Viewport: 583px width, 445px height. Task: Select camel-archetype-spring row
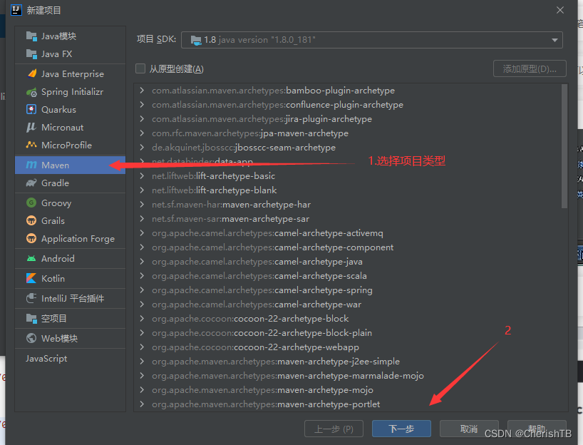click(348, 290)
